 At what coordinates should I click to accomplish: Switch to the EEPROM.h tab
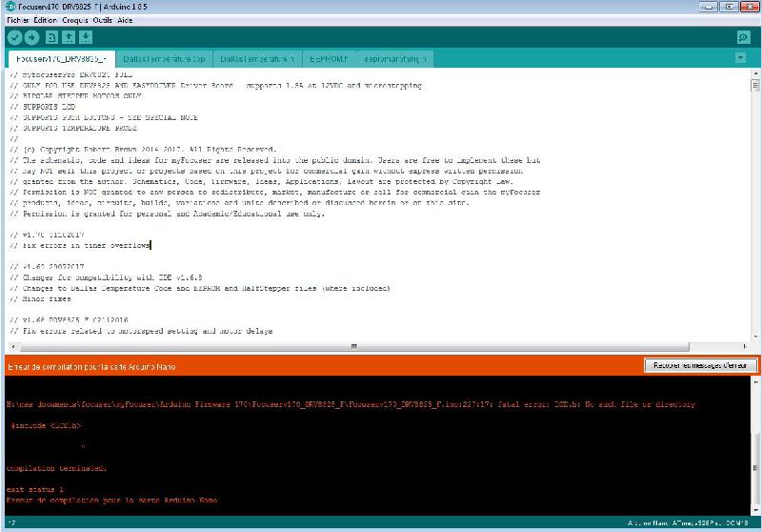coord(329,59)
